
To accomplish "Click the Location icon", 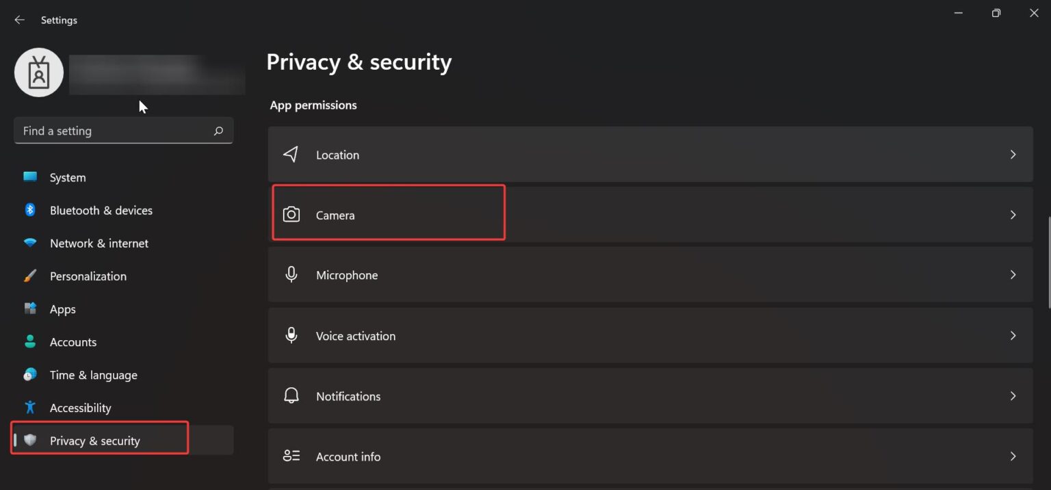I will pos(291,154).
